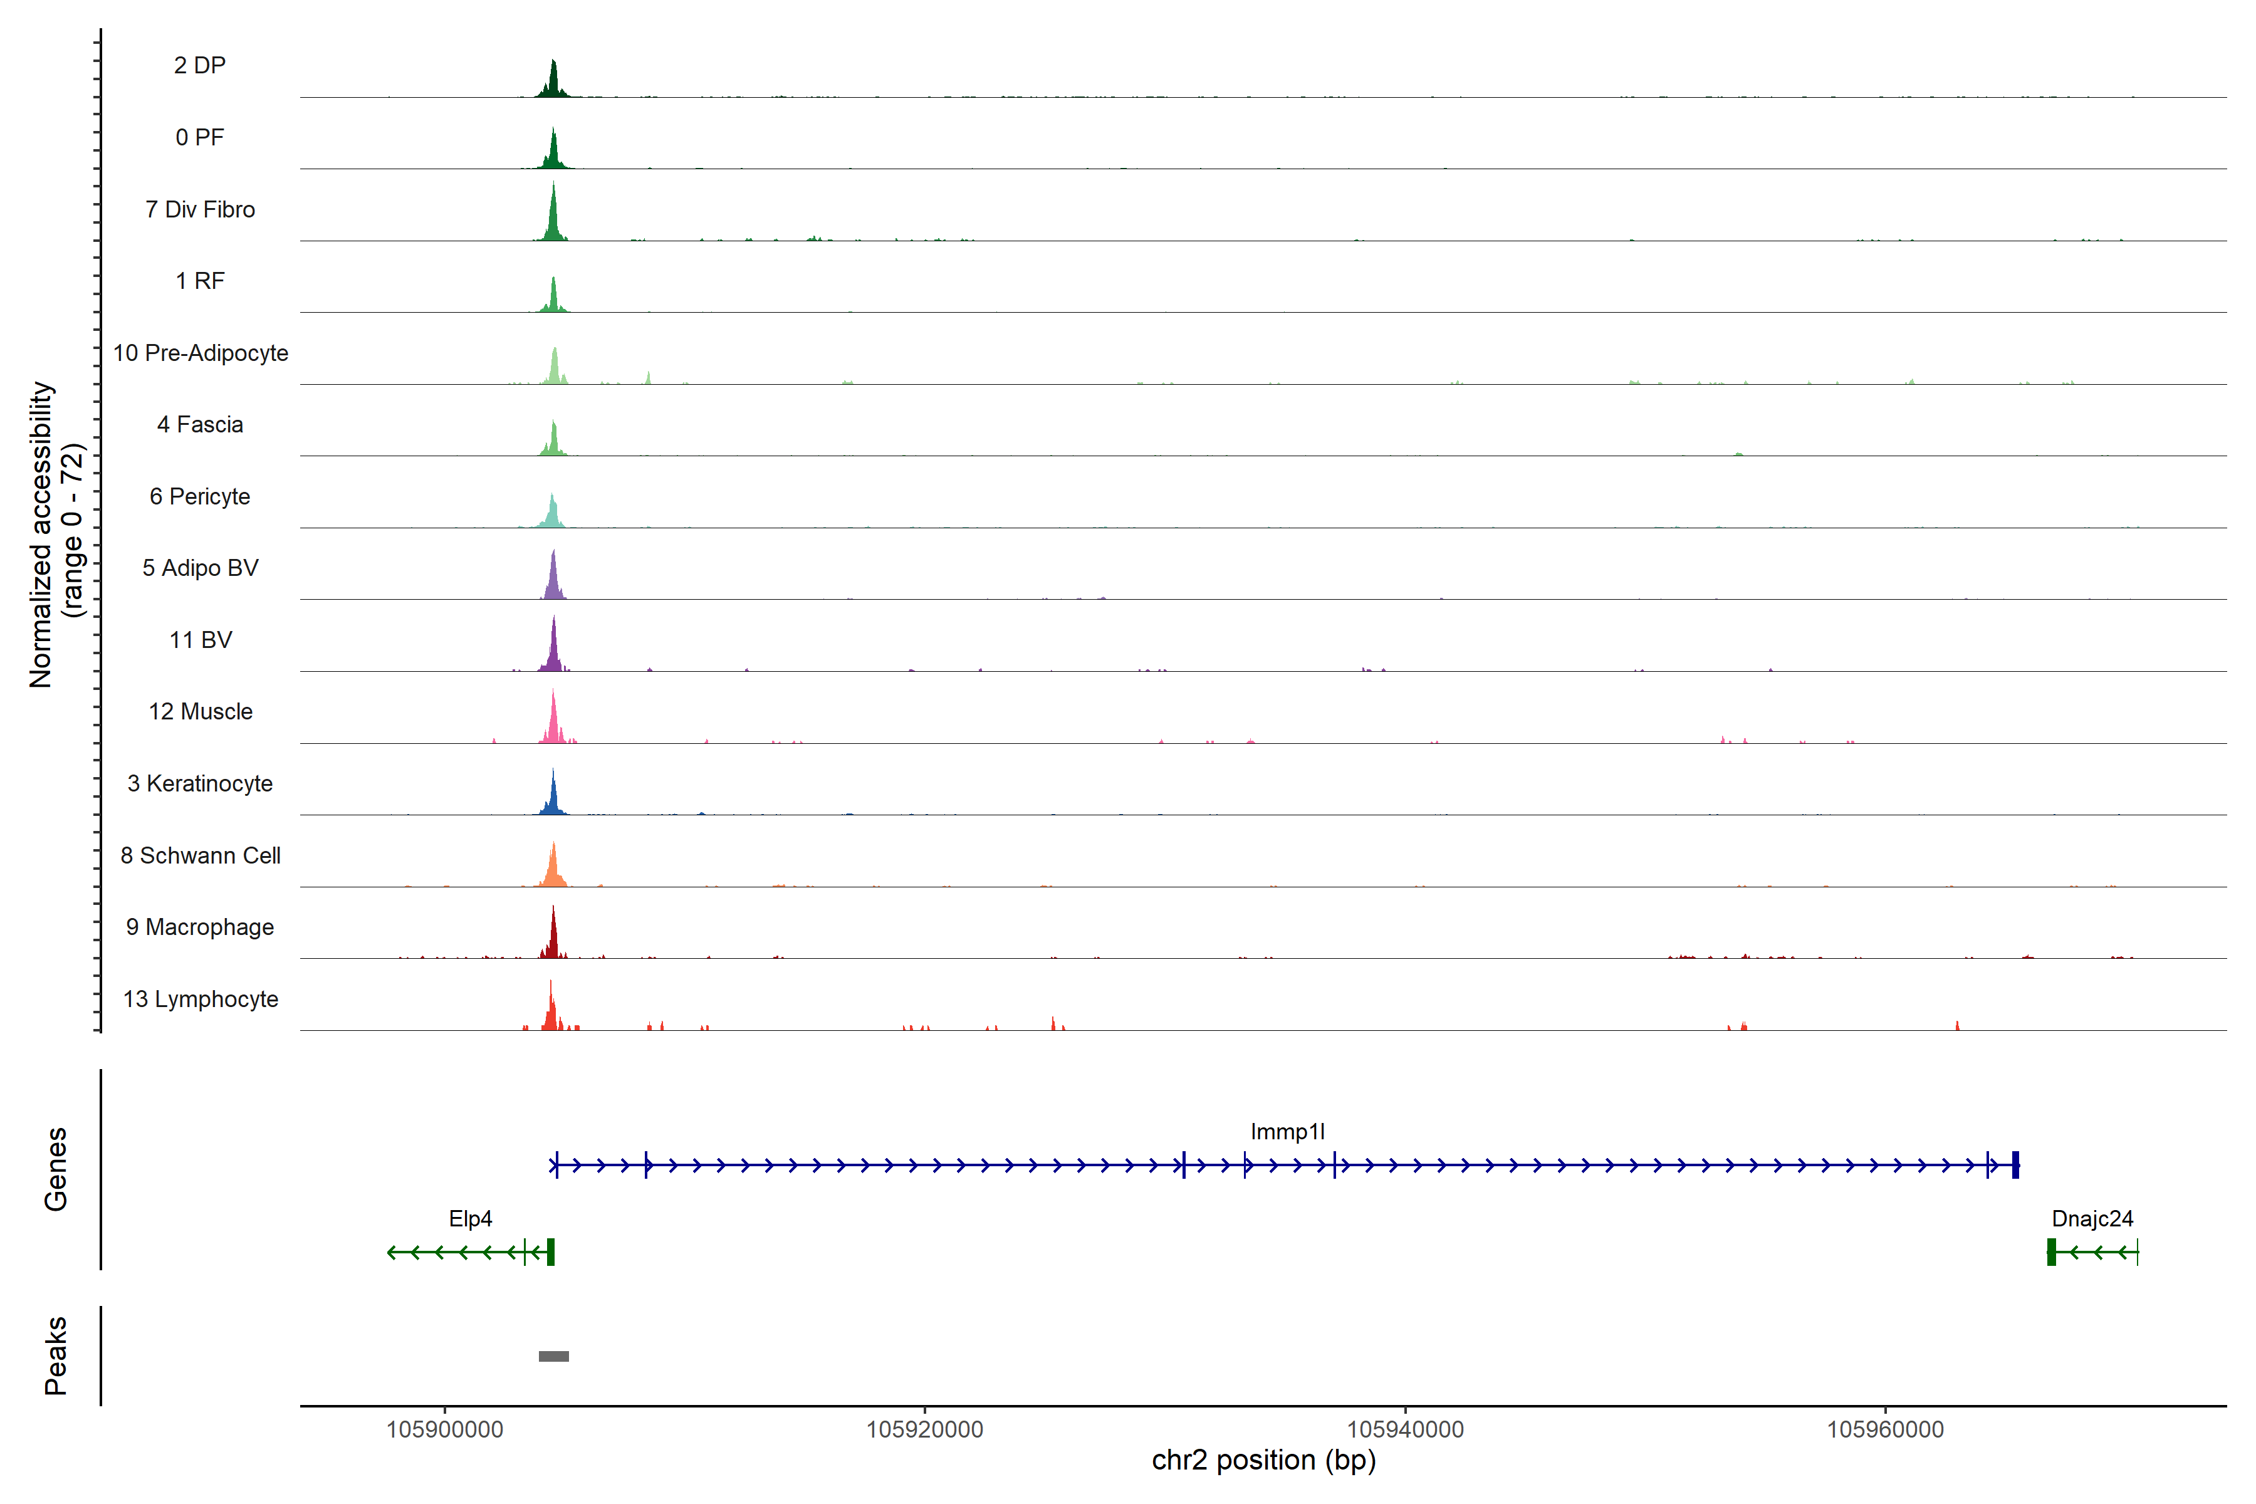Click the 8 Schwann Cell orange peak
Screen dimensions: 2256x1504
pyautogui.click(x=553, y=869)
